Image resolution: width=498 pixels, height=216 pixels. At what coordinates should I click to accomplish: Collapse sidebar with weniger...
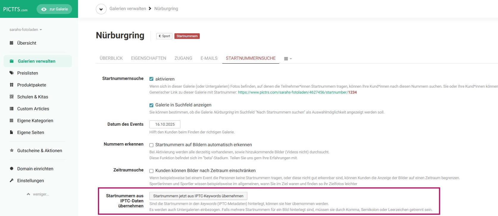[x=38, y=194]
